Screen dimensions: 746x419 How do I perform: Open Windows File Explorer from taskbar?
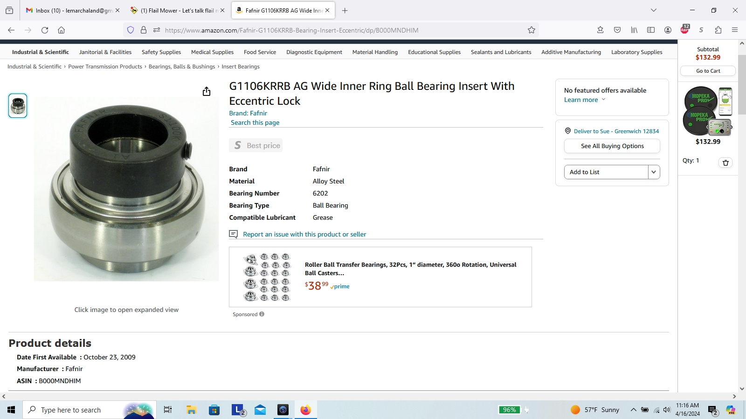[191, 410]
